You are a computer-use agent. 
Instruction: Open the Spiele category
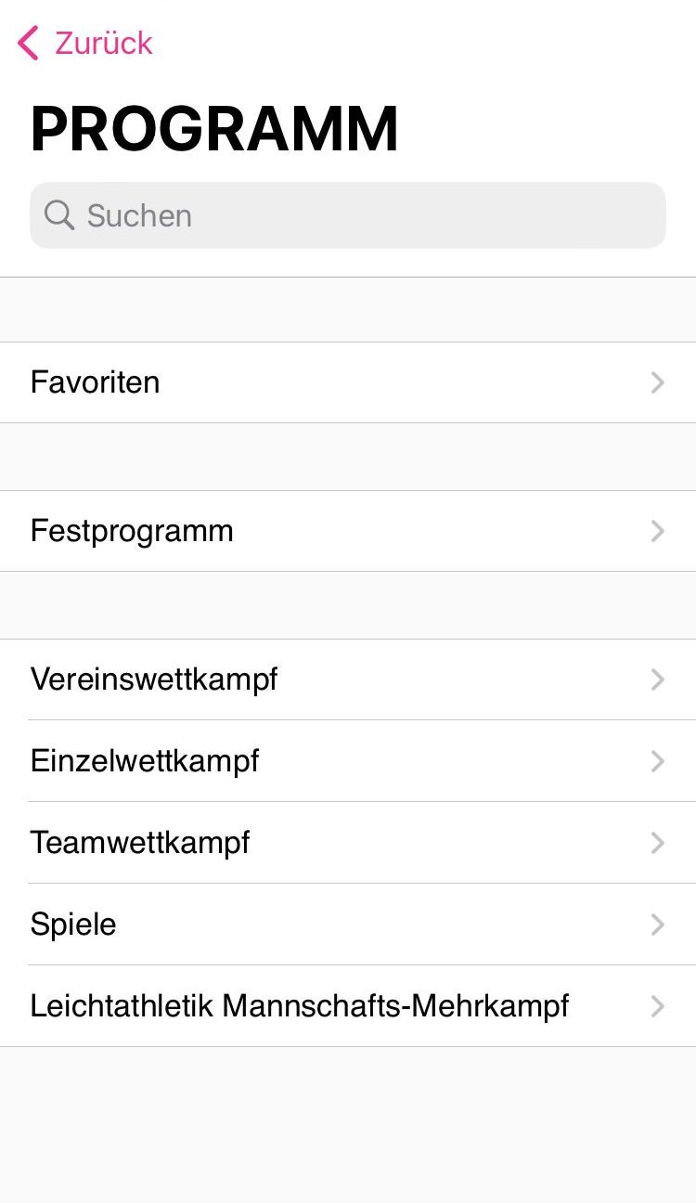(x=73, y=925)
